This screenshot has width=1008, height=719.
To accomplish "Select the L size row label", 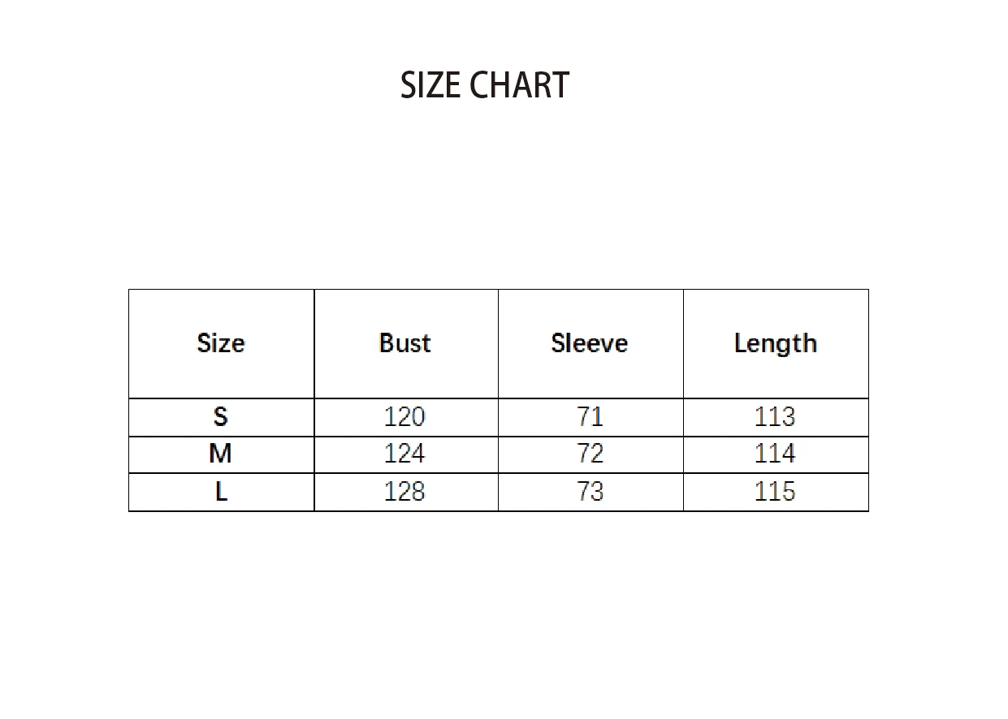I will 221,492.
